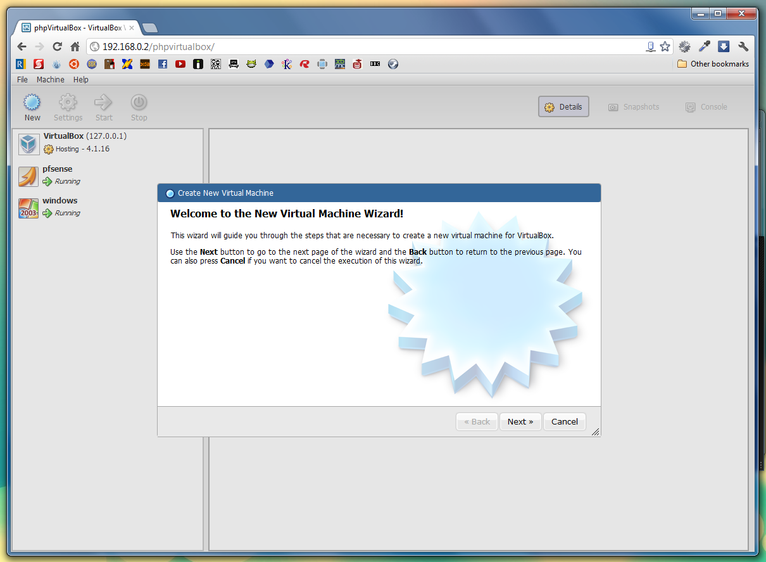The height and width of the screenshot is (562, 766).
Task: Toggle the Details view button
Action: click(x=563, y=107)
